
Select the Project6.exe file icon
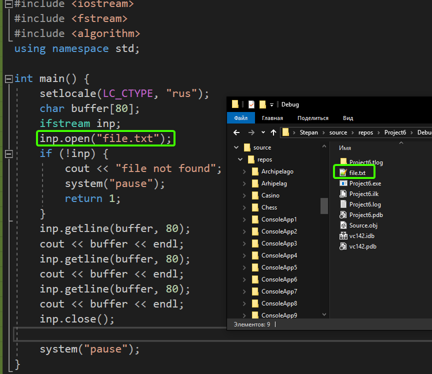click(343, 183)
